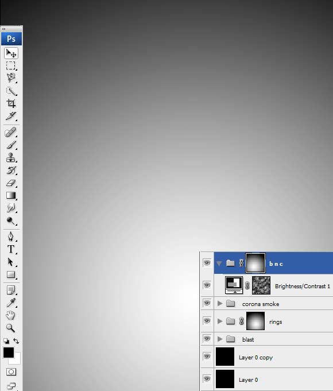Screen dimensions: 333x391
Task: Expand the rings layer group
Action: pos(220,321)
